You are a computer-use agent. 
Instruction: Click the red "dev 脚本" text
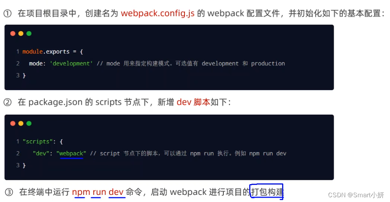pyautogui.click(x=193, y=102)
